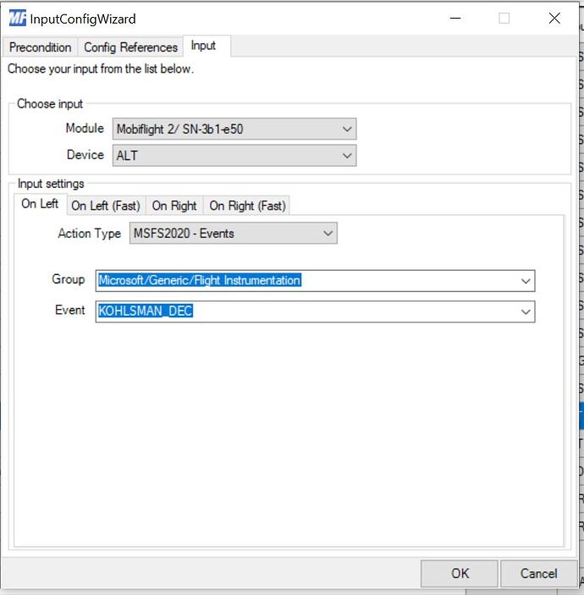Click the MobiFlight logo in the title bar
The image size is (584, 595).
tap(17, 18)
